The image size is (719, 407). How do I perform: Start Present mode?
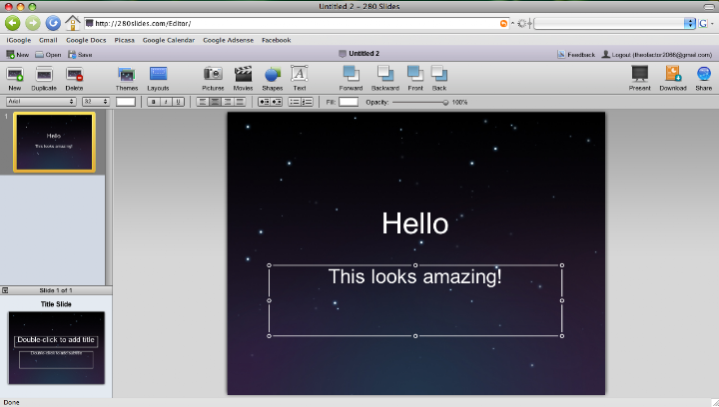(x=640, y=78)
